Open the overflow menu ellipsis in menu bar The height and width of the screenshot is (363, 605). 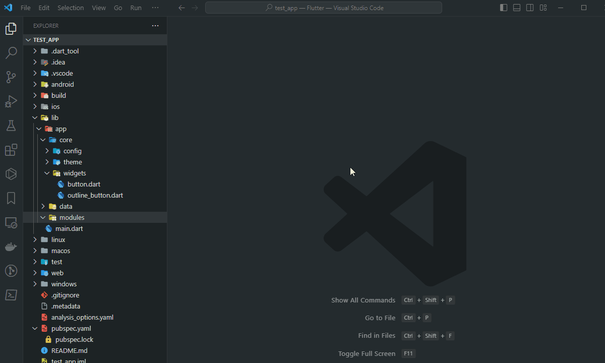coord(155,8)
